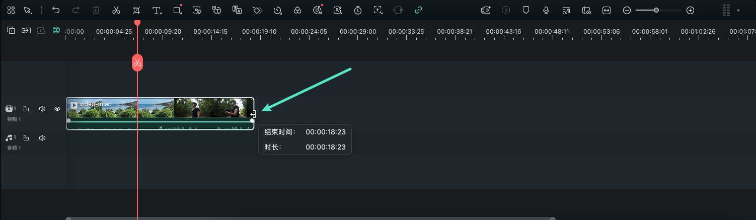Click the AI camera sparkle icon
Image resolution: width=756 pixels, height=220 pixels.
[x=486, y=10]
